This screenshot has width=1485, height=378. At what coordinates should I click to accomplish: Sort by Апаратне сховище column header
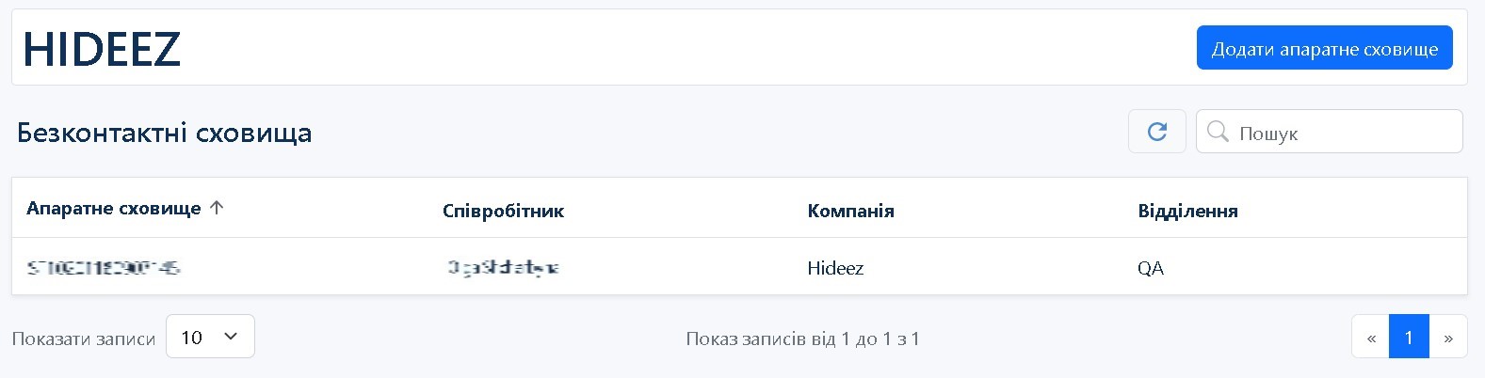114,209
